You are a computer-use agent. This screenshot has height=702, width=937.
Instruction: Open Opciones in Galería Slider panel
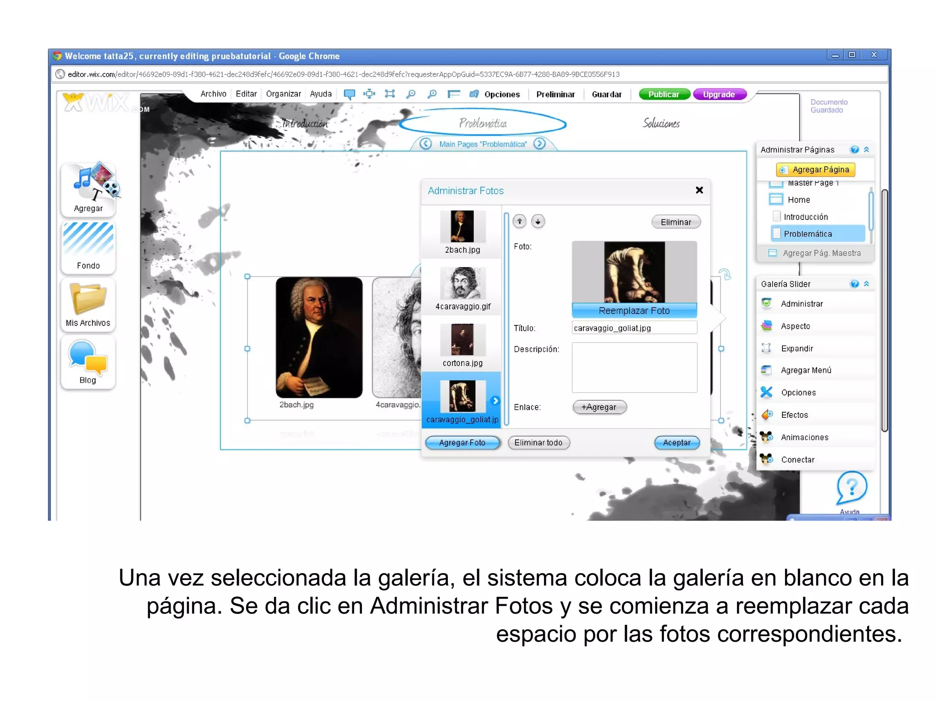click(x=815, y=393)
